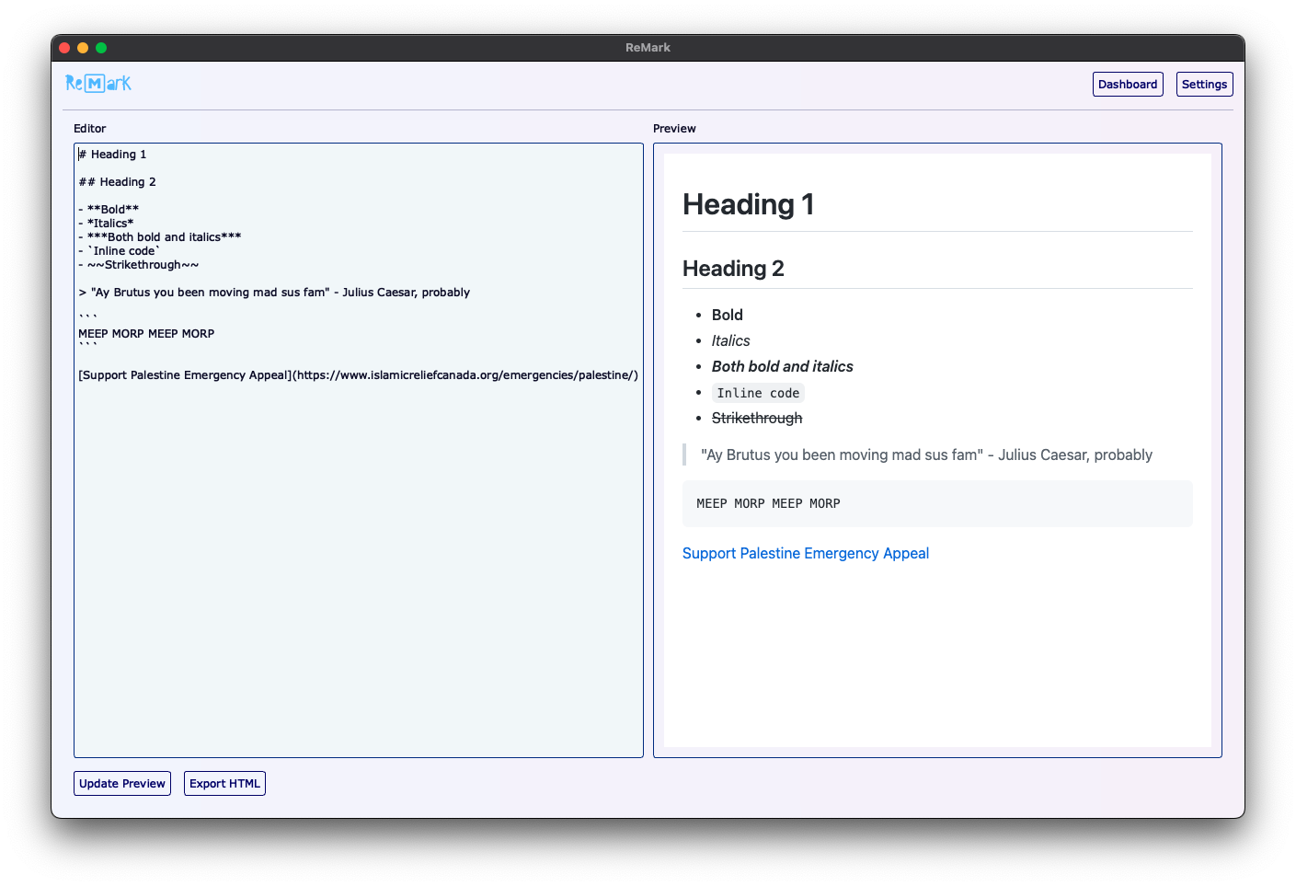Maximize the ReMark window
The image size is (1296, 886).
[101, 48]
